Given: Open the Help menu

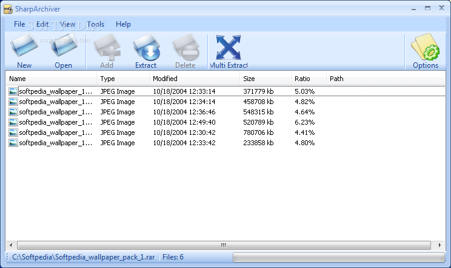Looking at the screenshot, I should click(x=123, y=24).
